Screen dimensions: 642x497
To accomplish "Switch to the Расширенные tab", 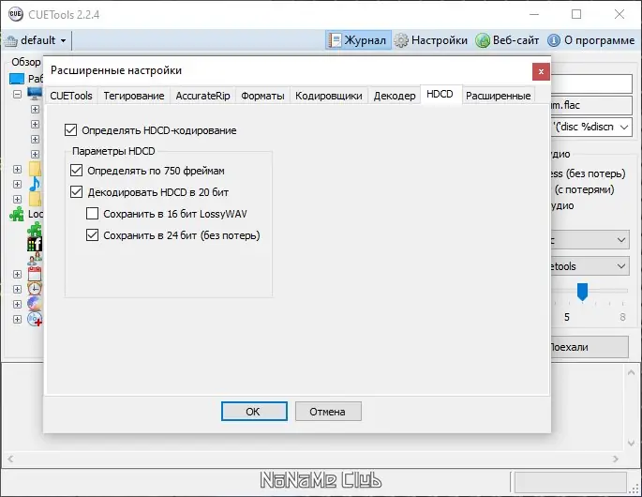I will pyautogui.click(x=499, y=96).
